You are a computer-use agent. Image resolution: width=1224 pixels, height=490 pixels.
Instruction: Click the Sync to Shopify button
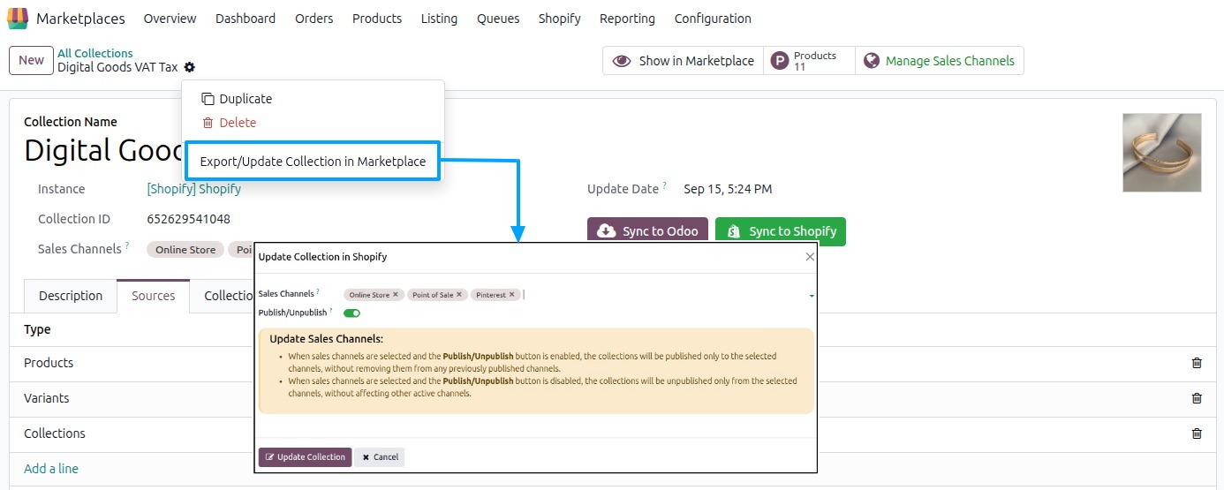[781, 231]
